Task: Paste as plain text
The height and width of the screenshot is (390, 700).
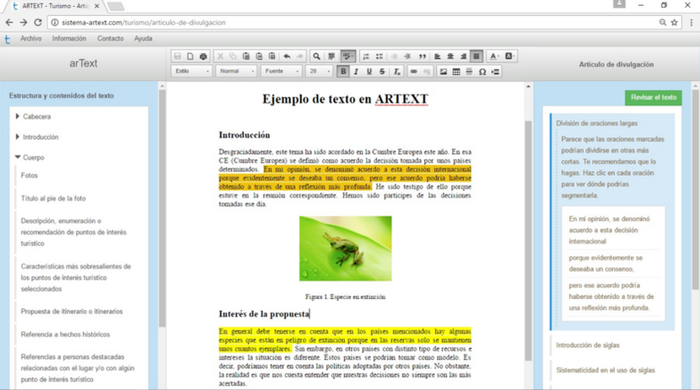Action: pyautogui.click(x=259, y=56)
